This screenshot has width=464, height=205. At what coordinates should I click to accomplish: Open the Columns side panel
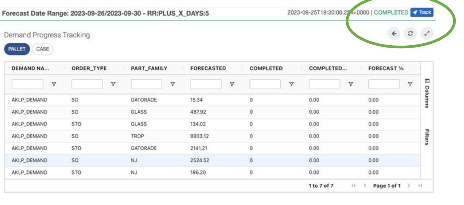427,93
